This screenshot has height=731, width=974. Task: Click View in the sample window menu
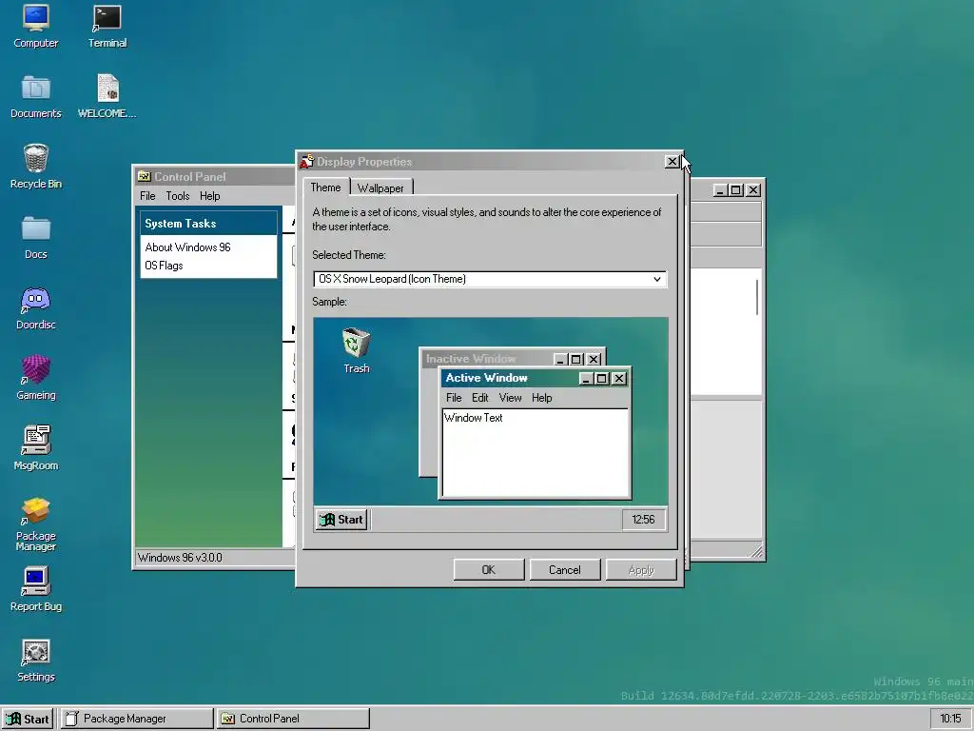coord(511,398)
